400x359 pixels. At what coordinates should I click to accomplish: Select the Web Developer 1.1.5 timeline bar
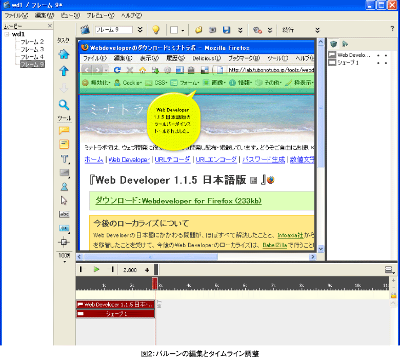click(x=115, y=304)
